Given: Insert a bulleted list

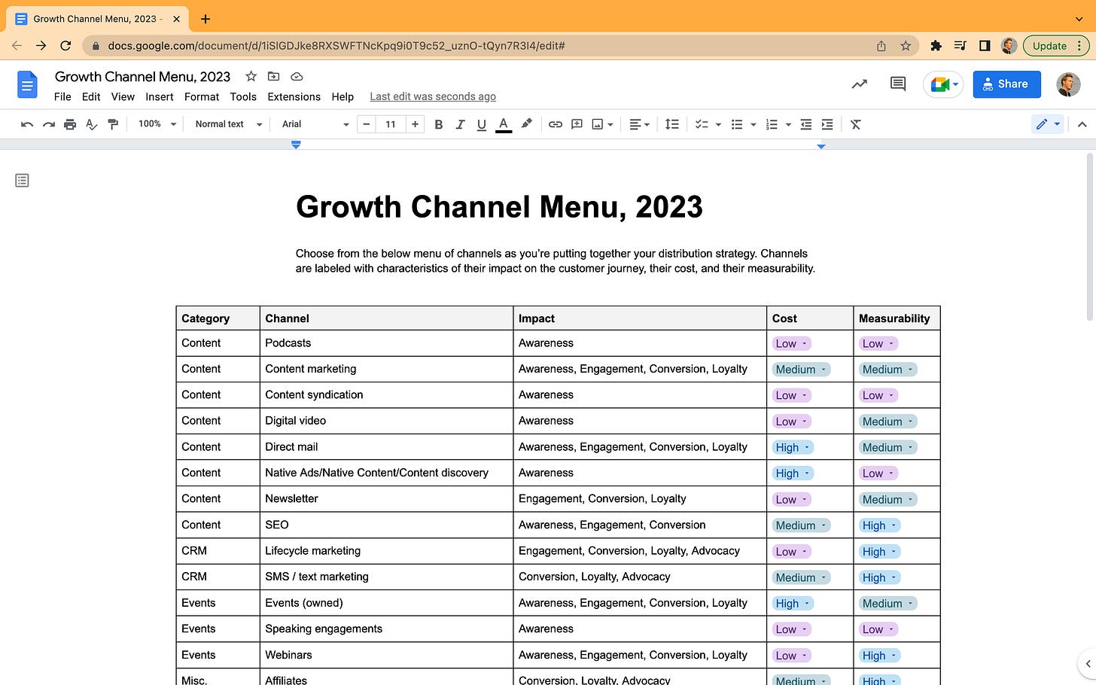Looking at the screenshot, I should pyautogui.click(x=737, y=124).
